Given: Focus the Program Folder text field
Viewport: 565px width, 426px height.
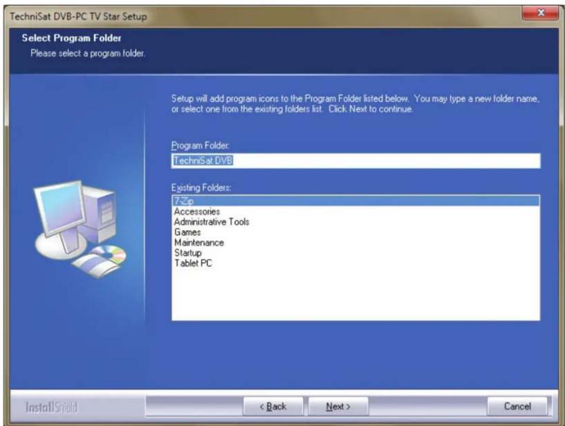Looking at the screenshot, I should (x=356, y=160).
